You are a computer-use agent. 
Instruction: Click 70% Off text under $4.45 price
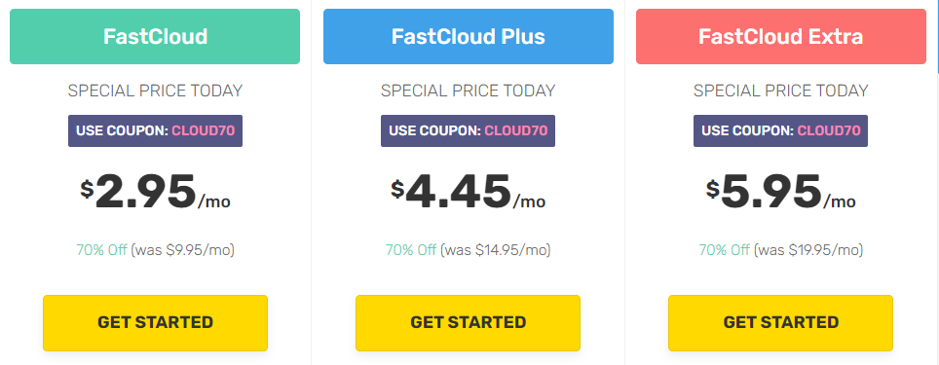411,249
